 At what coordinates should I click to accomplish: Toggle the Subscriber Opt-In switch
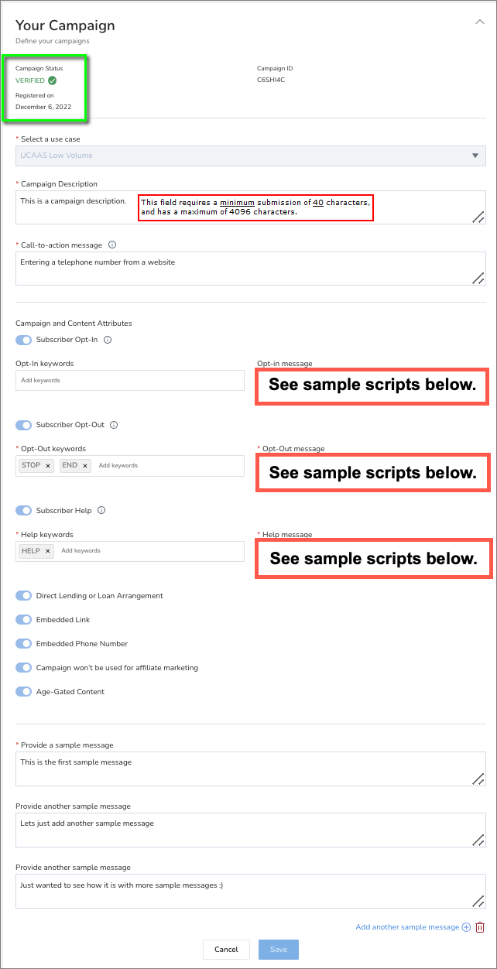(x=24, y=339)
